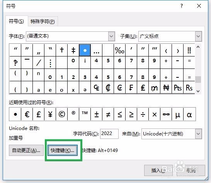Screen dimensions: 211x183
Task: Open the 快捷键(K)... shortcut key dialog
Action: [x=63, y=150]
